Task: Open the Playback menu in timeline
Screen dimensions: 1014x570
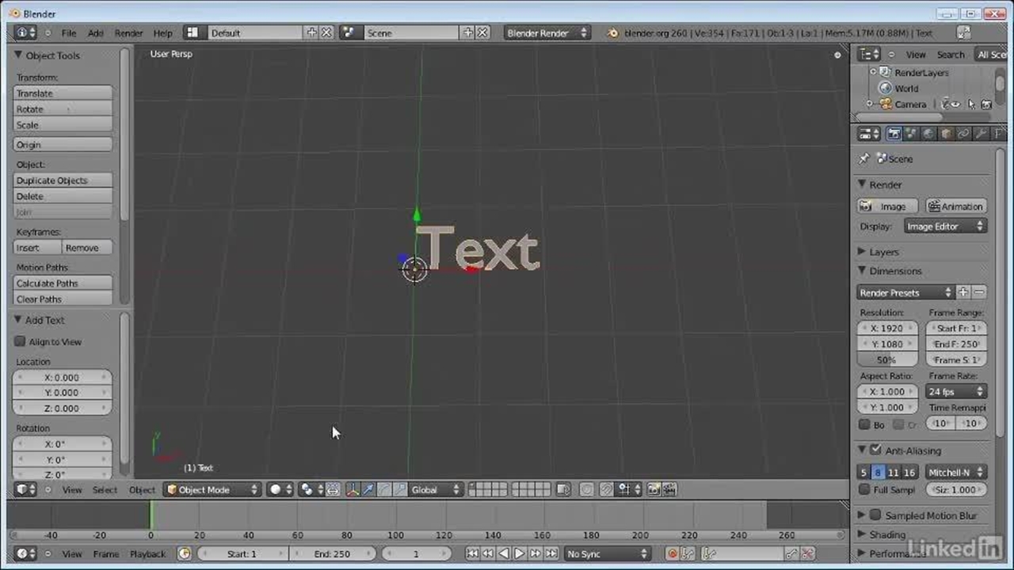Action: (147, 554)
